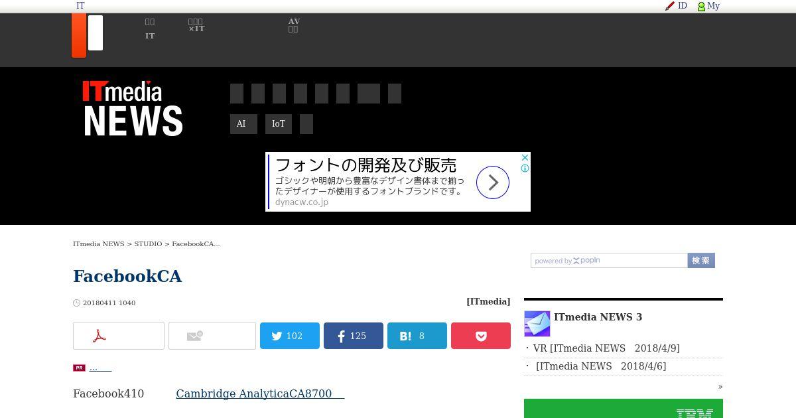The width and height of the screenshot is (796, 418).
Task: Click the orange ITmedia logo block in the top bar
Action: [x=79, y=35]
